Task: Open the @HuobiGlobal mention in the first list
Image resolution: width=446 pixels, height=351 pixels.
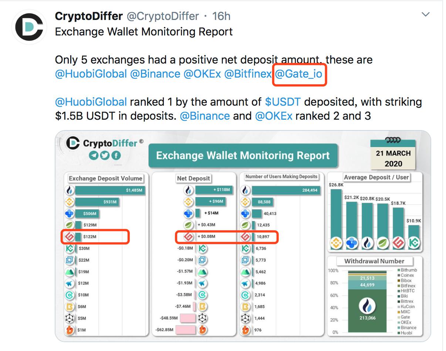Action: point(91,74)
